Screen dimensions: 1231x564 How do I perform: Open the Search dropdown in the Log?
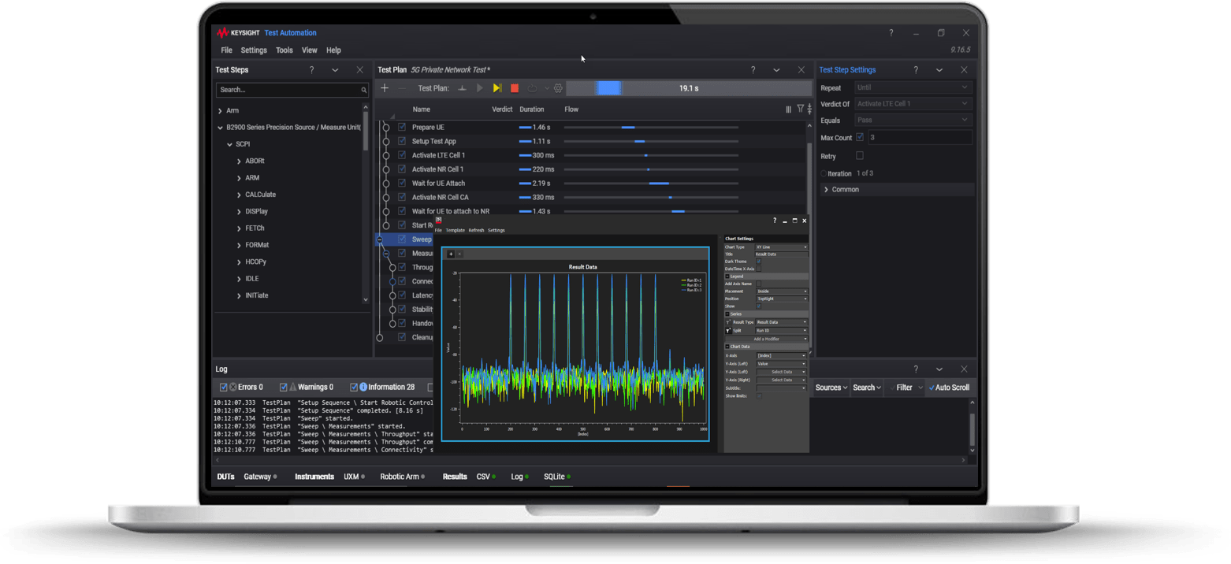click(x=867, y=388)
